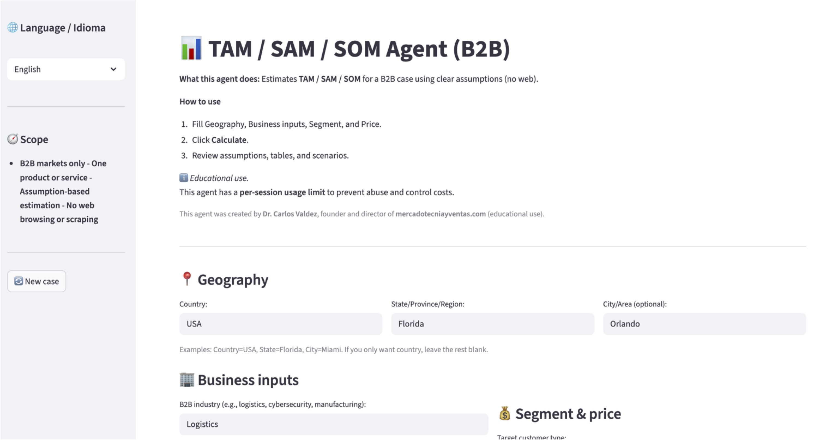
Task: Click the money bag Segment & price icon
Action: click(x=504, y=414)
